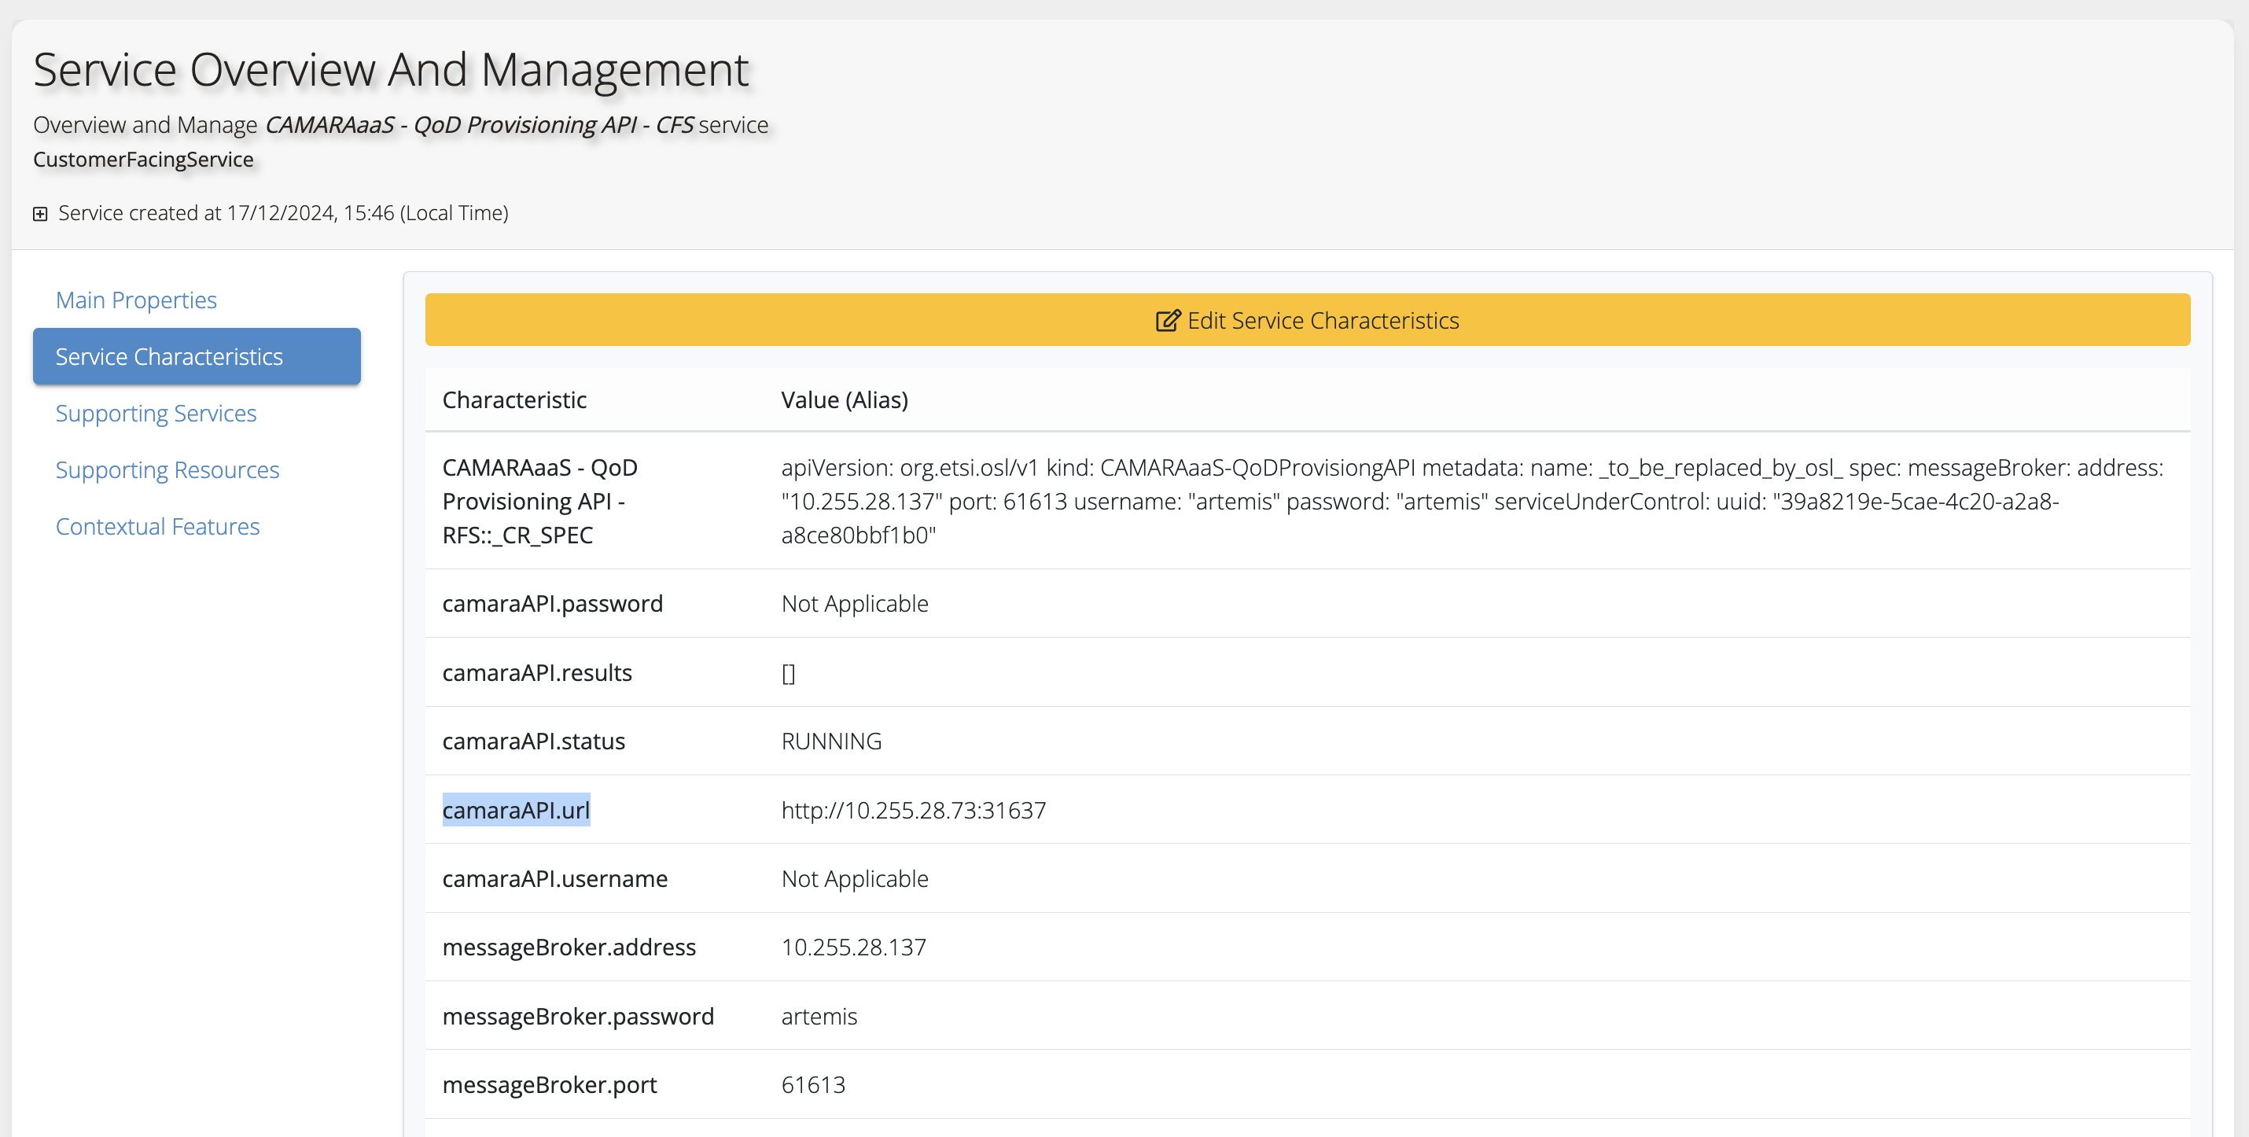
Task: Open the Contextual Features tab
Action: pos(157,527)
